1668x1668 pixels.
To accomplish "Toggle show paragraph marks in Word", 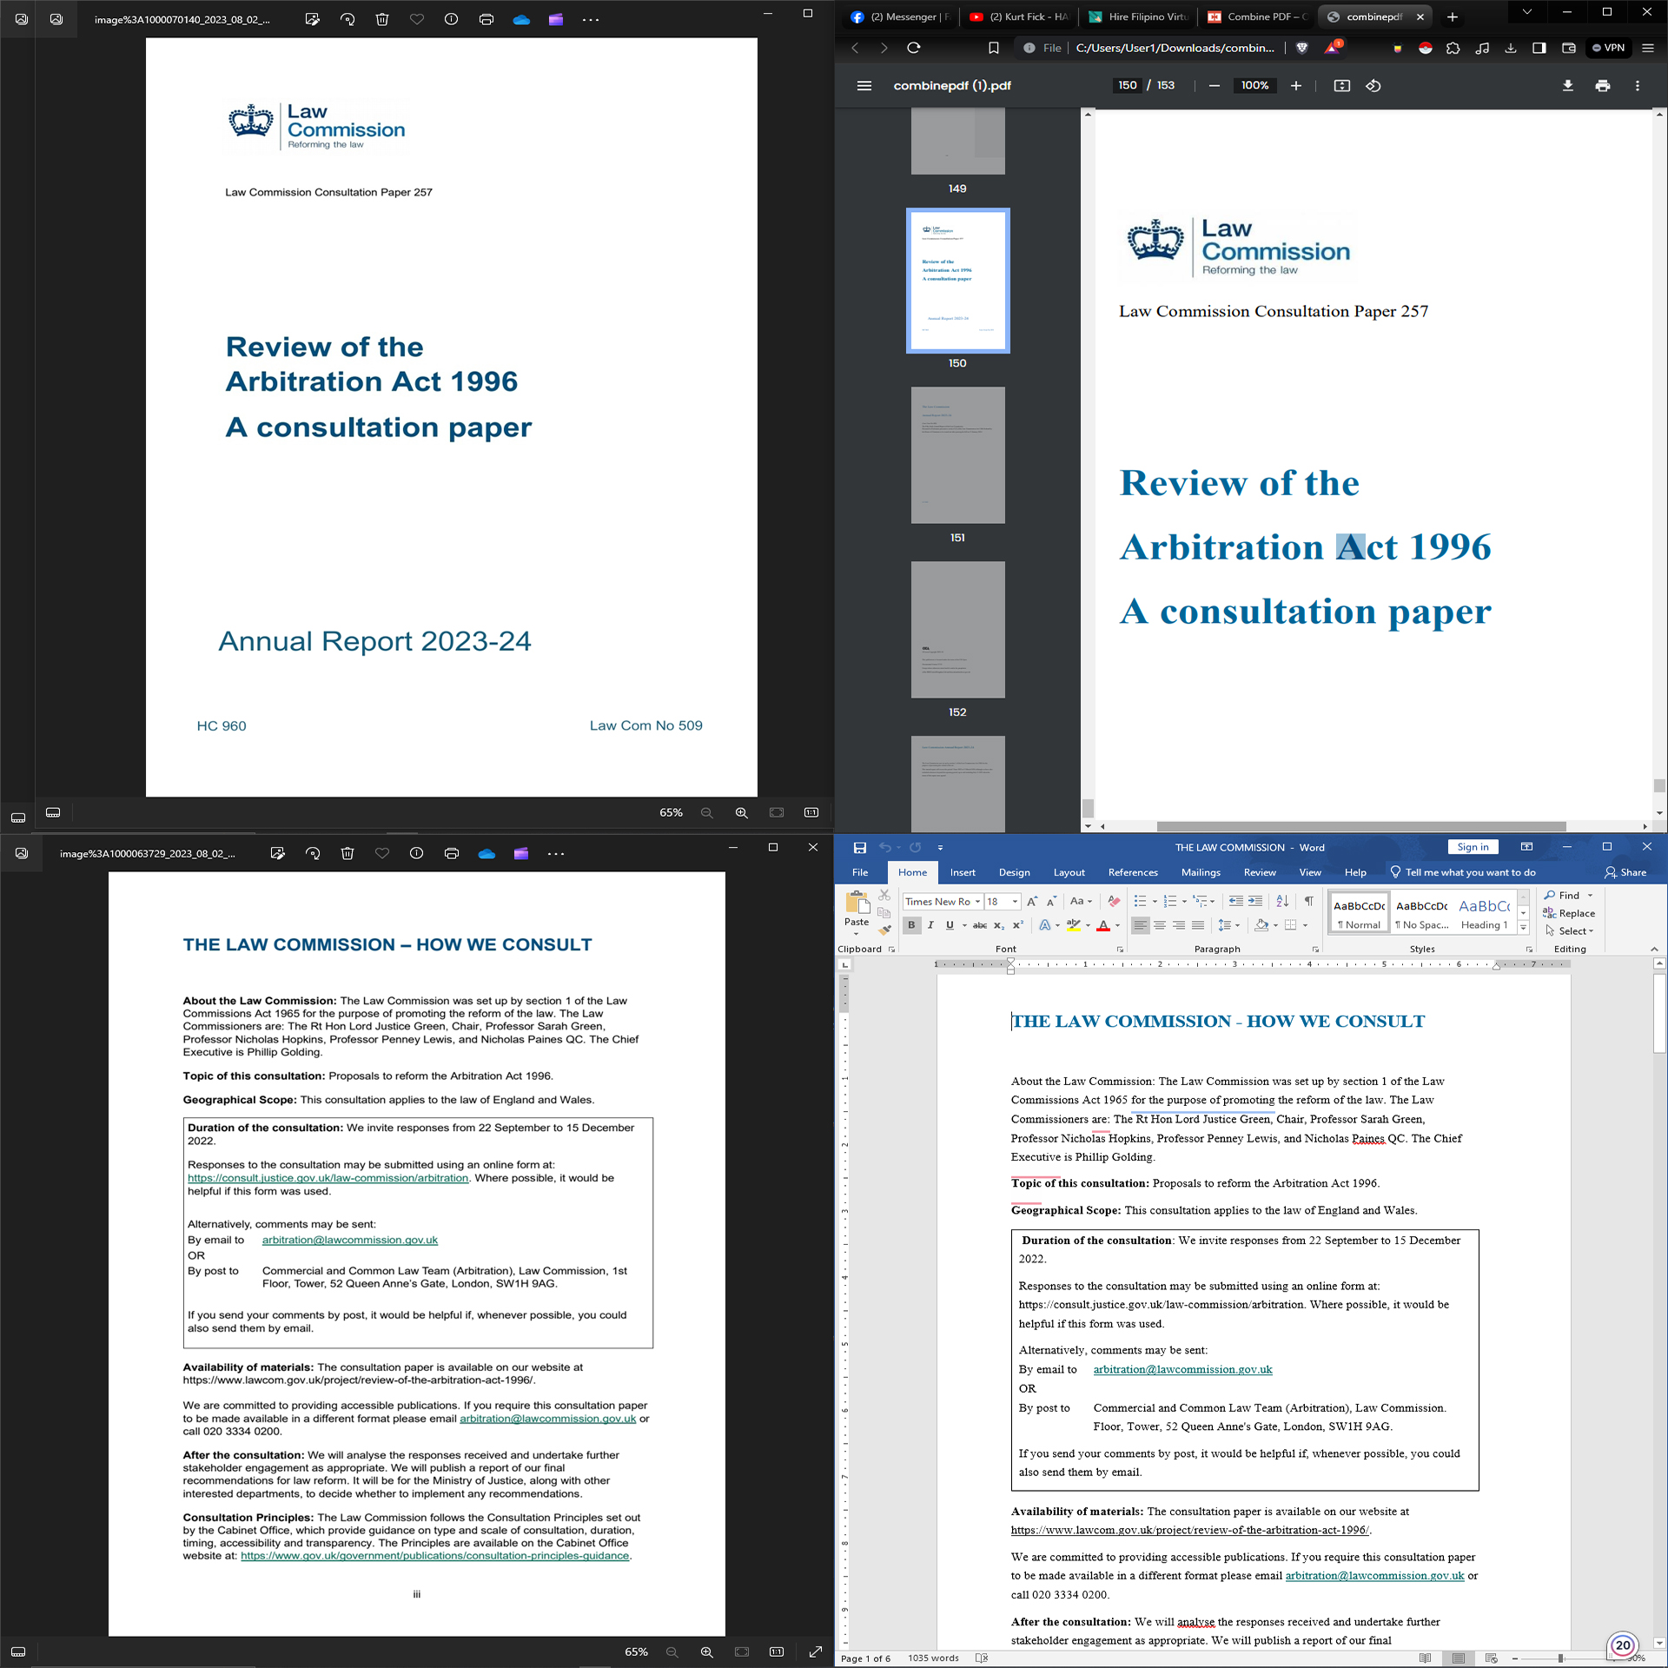I will click(x=1308, y=901).
